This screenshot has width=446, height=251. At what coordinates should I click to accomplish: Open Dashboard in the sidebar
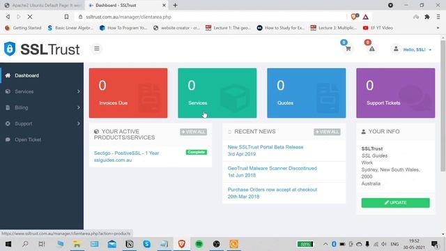(42, 75)
